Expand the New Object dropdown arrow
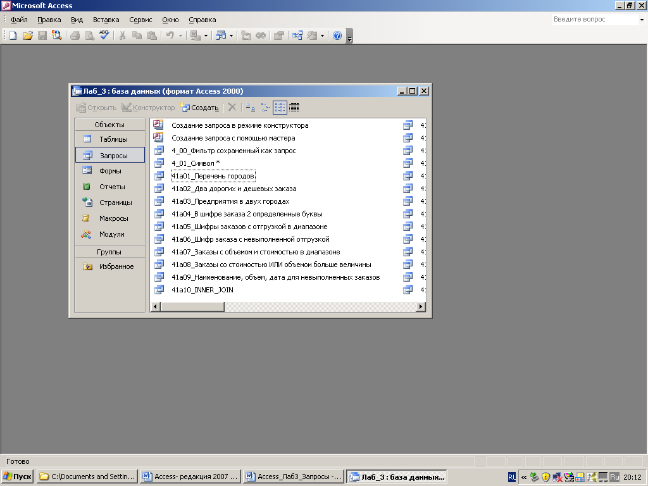The image size is (648, 486). coord(322,35)
